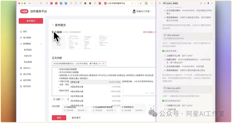This screenshot has width=232, height=123.
Task: Choose the #商家必看 topic suggestion
Action: tap(95, 82)
